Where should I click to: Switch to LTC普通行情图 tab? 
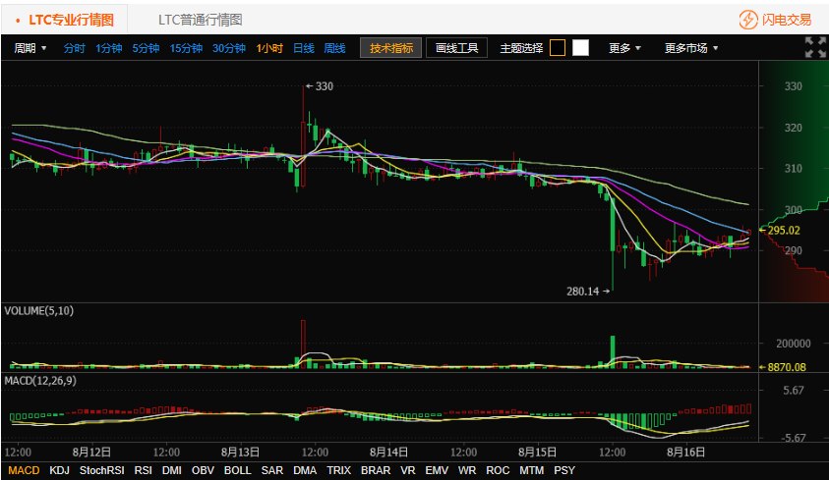click(x=200, y=20)
